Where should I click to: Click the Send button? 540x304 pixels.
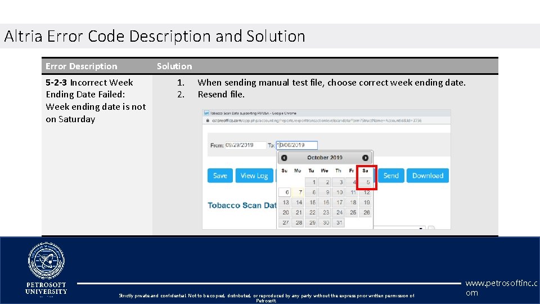(391, 176)
